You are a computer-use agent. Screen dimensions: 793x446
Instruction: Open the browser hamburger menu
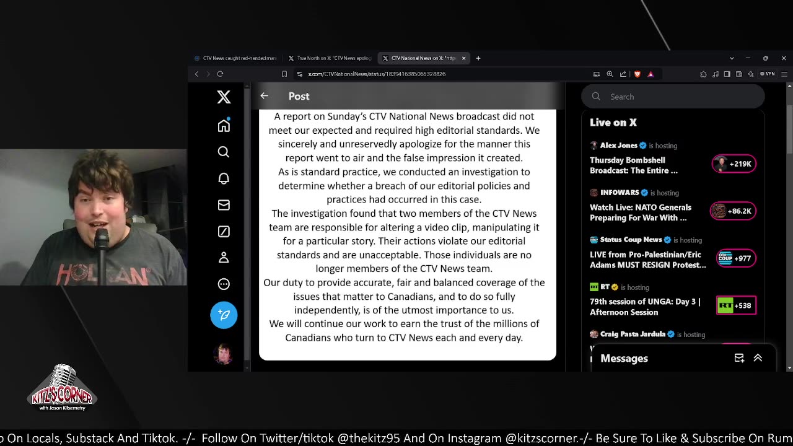pyautogui.click(x=784, y=74)
